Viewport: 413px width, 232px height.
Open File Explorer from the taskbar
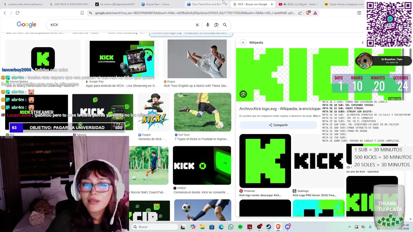(x=202, y=227)
